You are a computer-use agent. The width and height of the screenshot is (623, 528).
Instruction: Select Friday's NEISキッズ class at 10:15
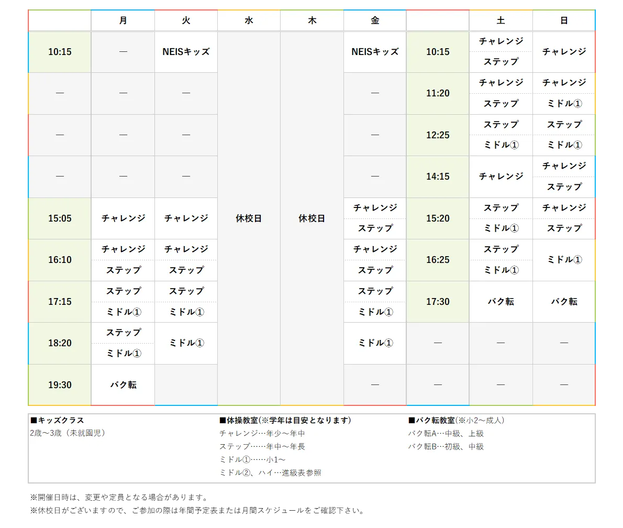(375, 51)
